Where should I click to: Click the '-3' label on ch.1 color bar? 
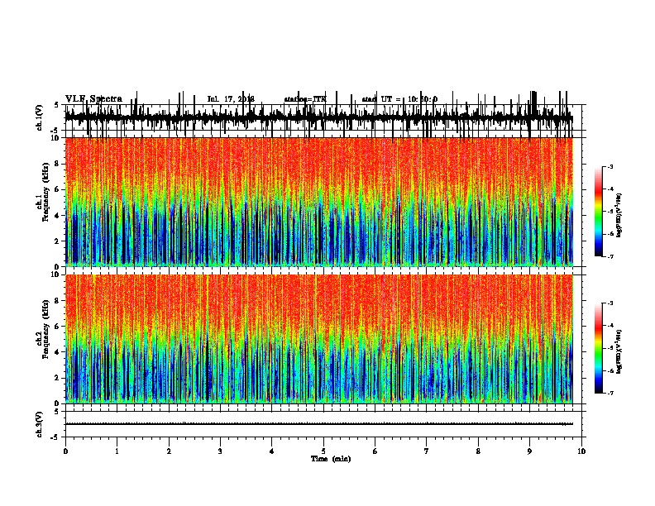pyautogui.click(x=610, y=166)
